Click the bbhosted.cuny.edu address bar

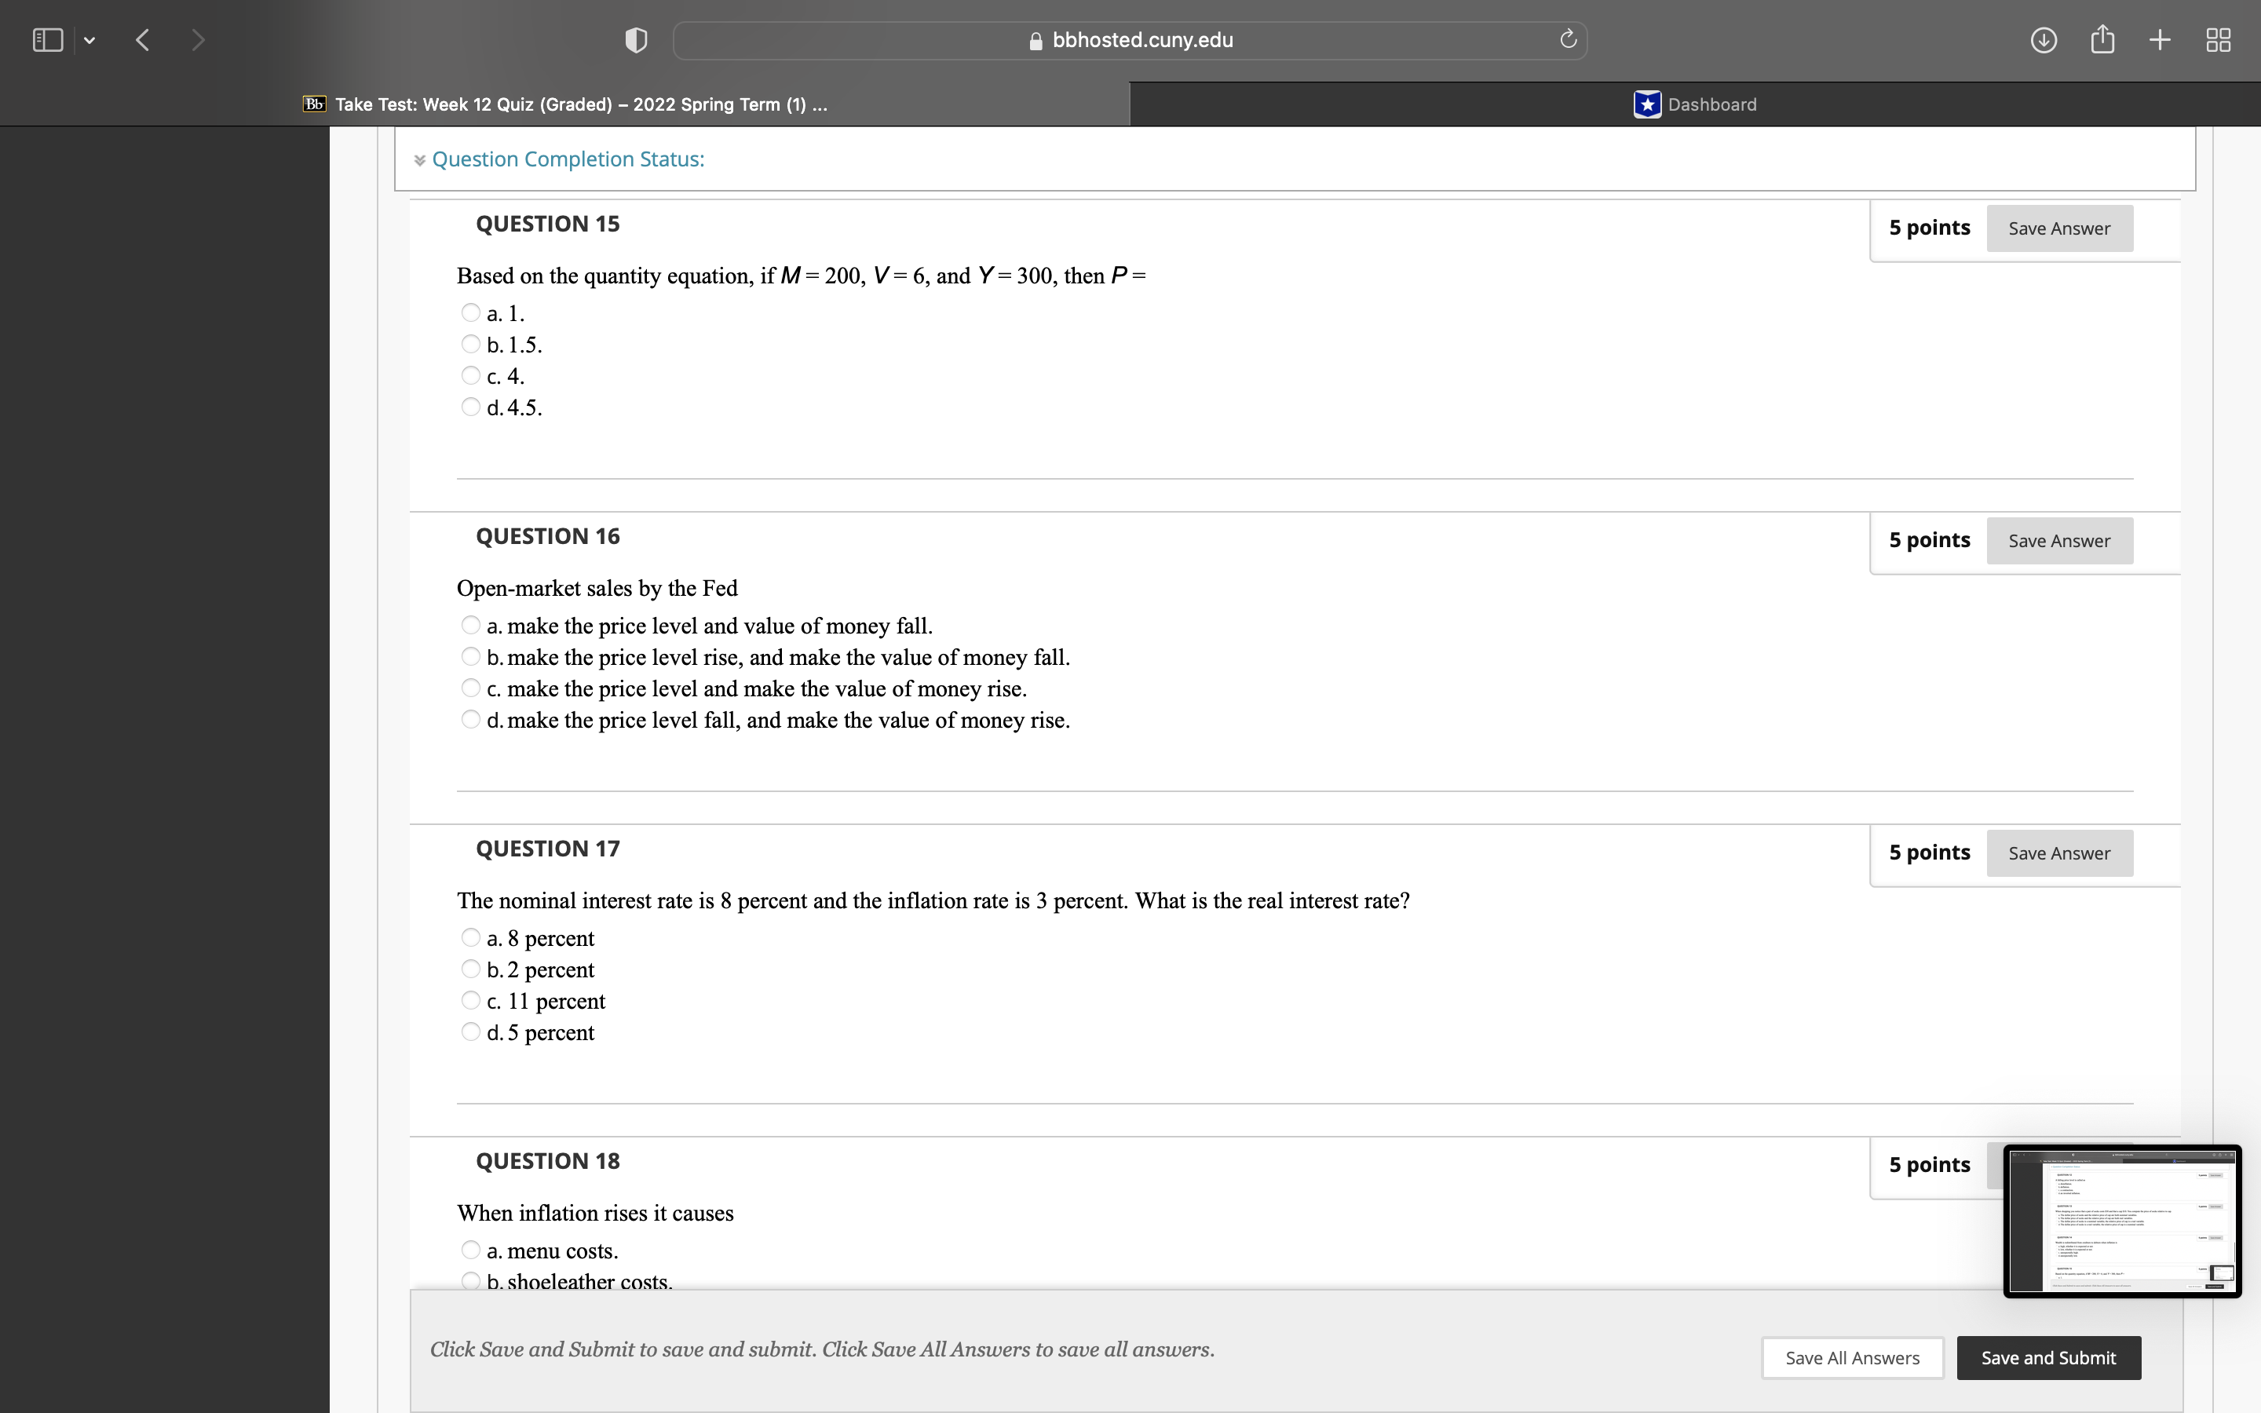[x=1130, y=40]
